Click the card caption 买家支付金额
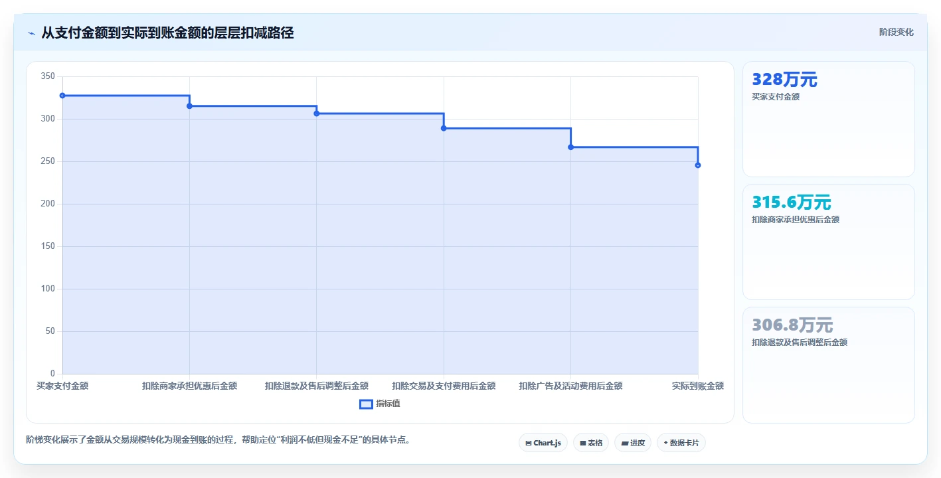 pyautogui.click(x=776, y=97)
